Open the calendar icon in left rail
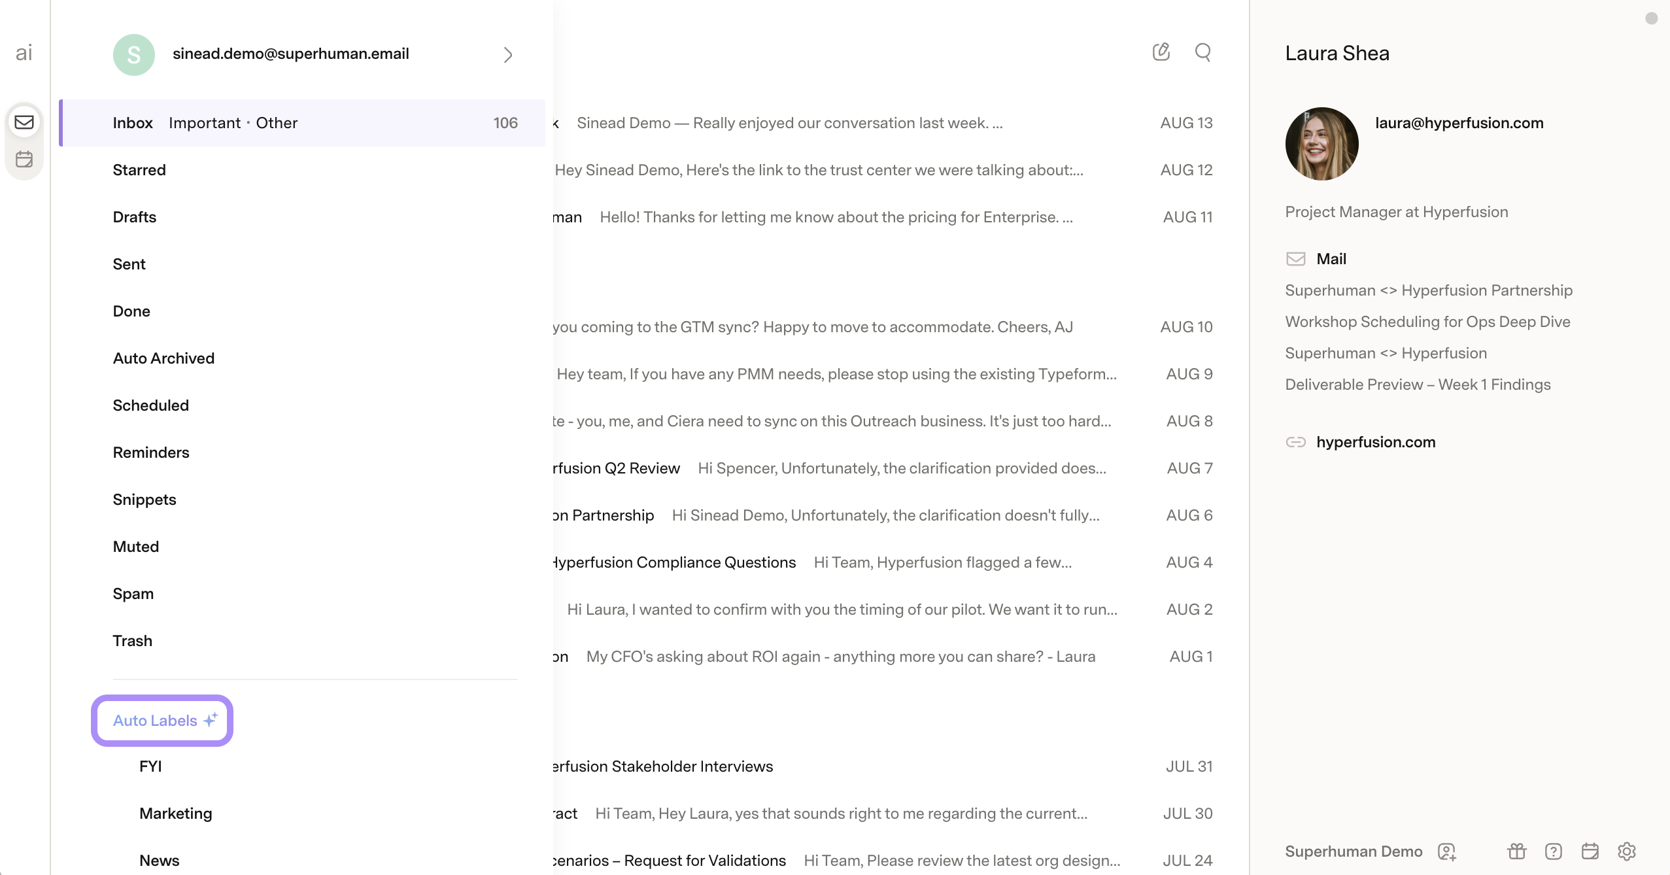The image size is (1670, 875). (x=24, y=159)
